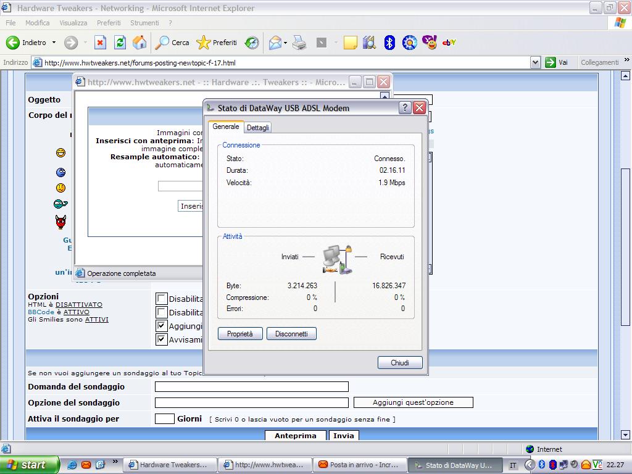Launch Internet Explorer from quick launch

72,465
